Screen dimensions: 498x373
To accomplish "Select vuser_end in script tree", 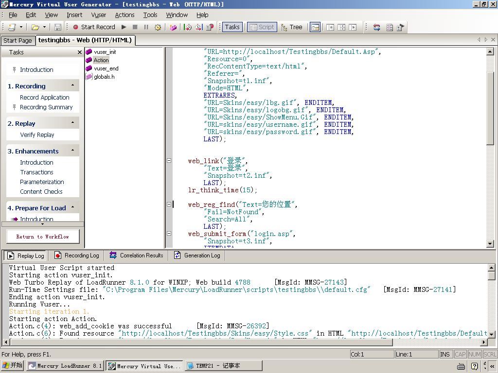I will pos(106,68).
